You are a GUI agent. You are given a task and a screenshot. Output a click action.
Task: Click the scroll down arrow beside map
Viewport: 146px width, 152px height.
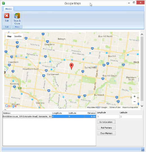pos(142,106)
